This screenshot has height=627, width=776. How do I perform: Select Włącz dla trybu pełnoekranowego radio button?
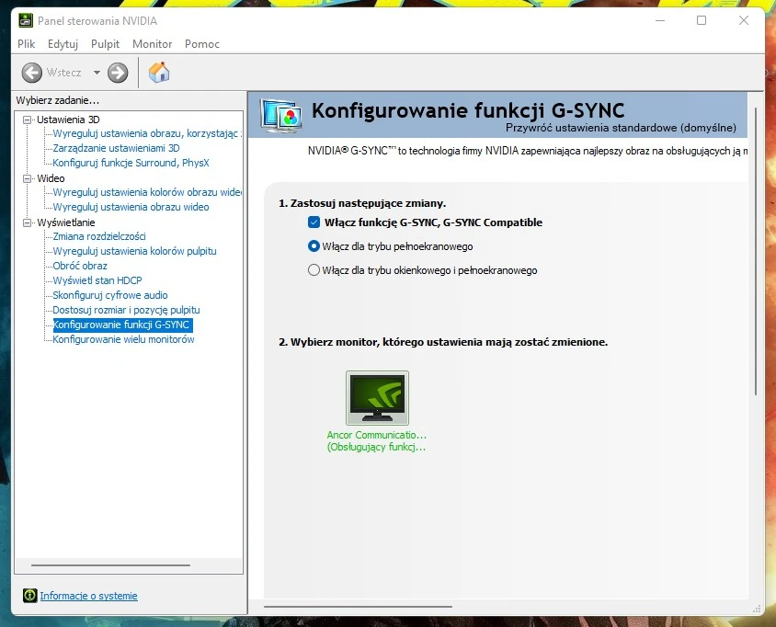[x=314, y=246]
